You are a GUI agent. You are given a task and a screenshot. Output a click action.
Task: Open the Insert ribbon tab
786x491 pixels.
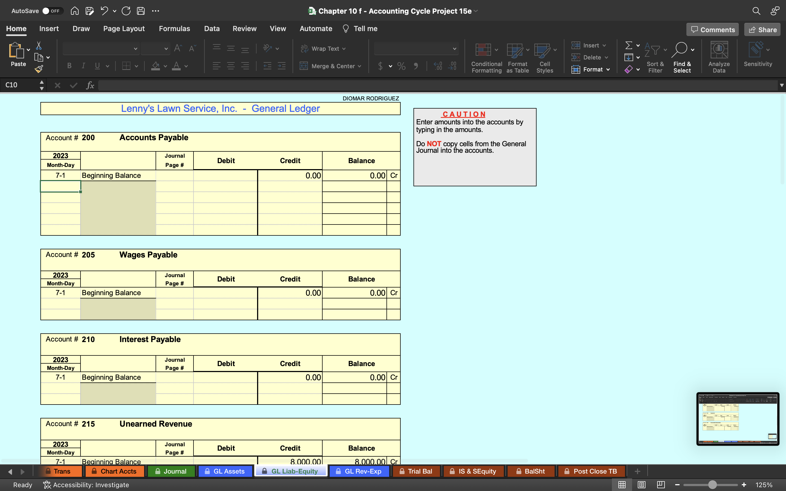pos(49,29)
